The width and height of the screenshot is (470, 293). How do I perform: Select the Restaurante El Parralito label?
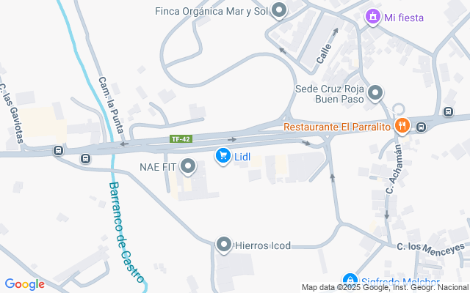(x=337, y=127)
